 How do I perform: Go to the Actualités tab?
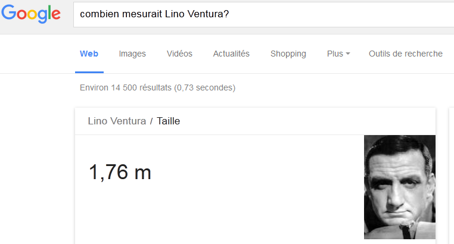tap(231, 54)
